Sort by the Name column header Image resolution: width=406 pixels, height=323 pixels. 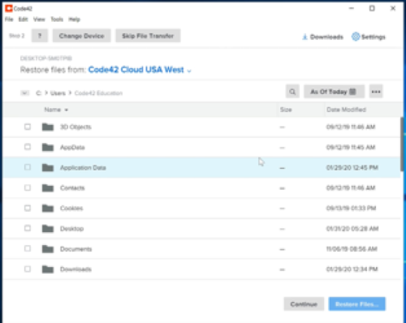coord(56,110)
